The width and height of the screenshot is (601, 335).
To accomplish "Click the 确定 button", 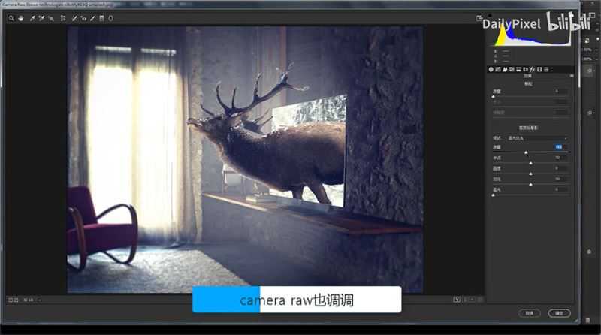I will (x=558, y=312).
